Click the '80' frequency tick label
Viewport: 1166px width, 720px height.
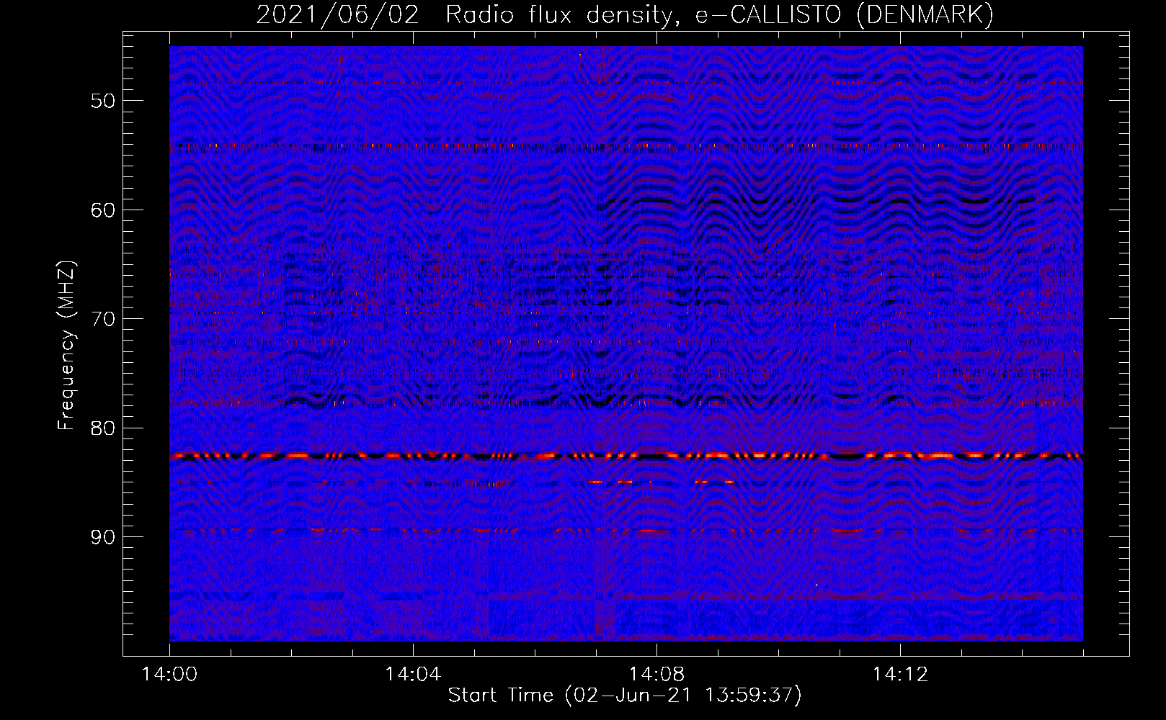pyautogui.click(x=103, y=428)
